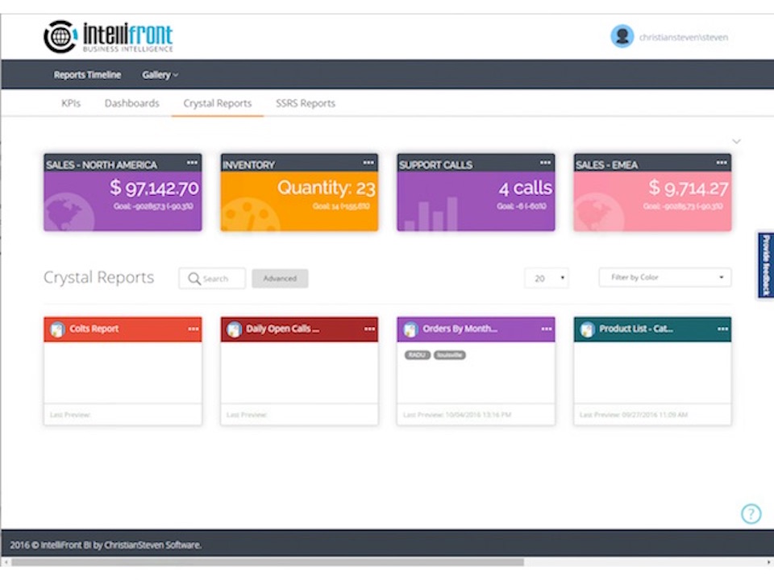Click the Sales - EMEA card title
774x580 pixels.
click(x=606, y=164)
